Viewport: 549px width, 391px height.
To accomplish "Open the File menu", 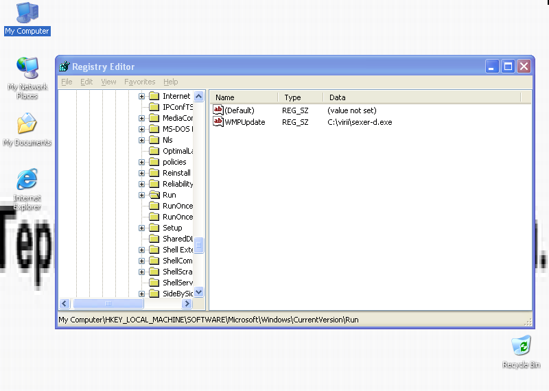I will click(67, 82).
